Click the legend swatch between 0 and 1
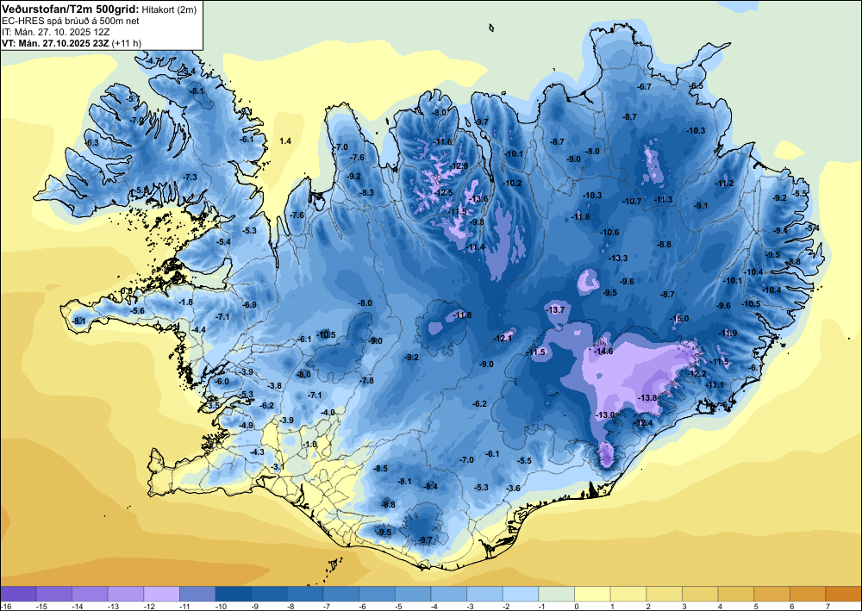Viewport: 862px width, 611px height. [593, 594]
